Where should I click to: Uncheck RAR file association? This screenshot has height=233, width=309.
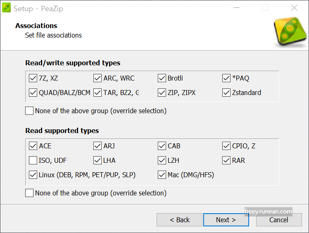coord(226,160)
